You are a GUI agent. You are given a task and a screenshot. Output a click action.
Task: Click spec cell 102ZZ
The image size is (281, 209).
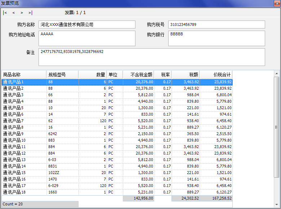point(63,173)
